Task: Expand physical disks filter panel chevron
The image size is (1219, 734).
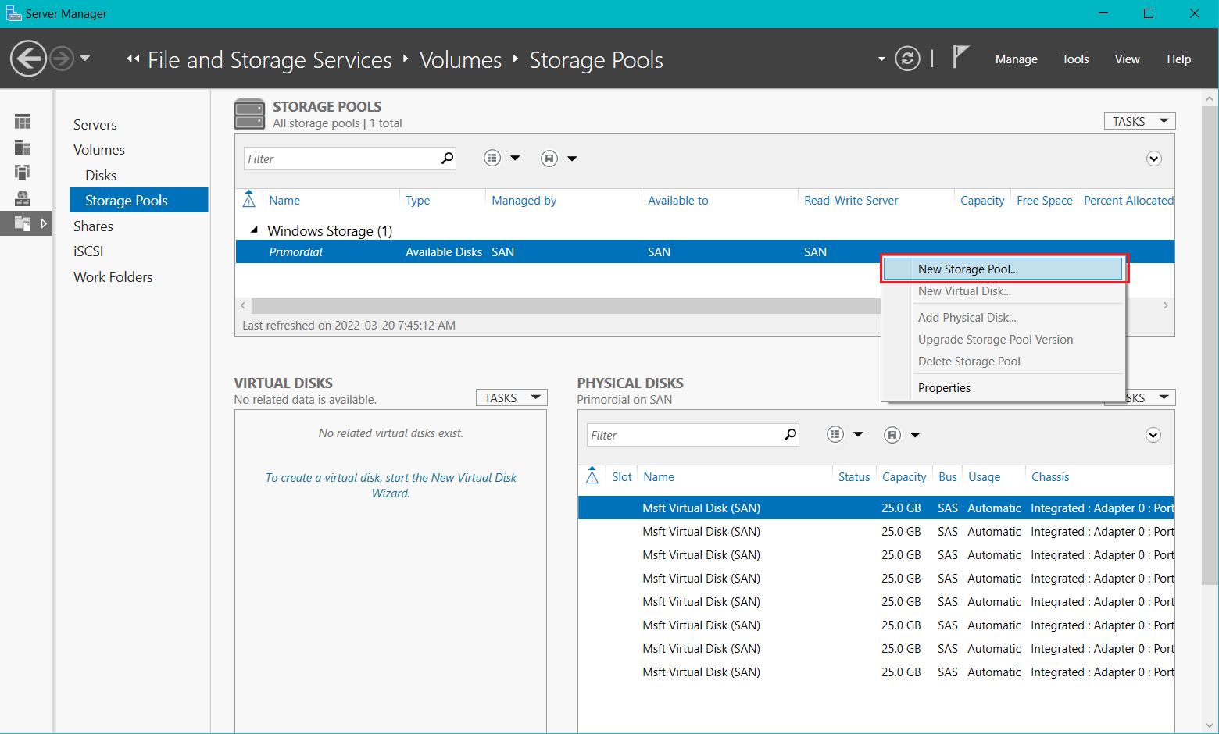Action: [1153, 435]
